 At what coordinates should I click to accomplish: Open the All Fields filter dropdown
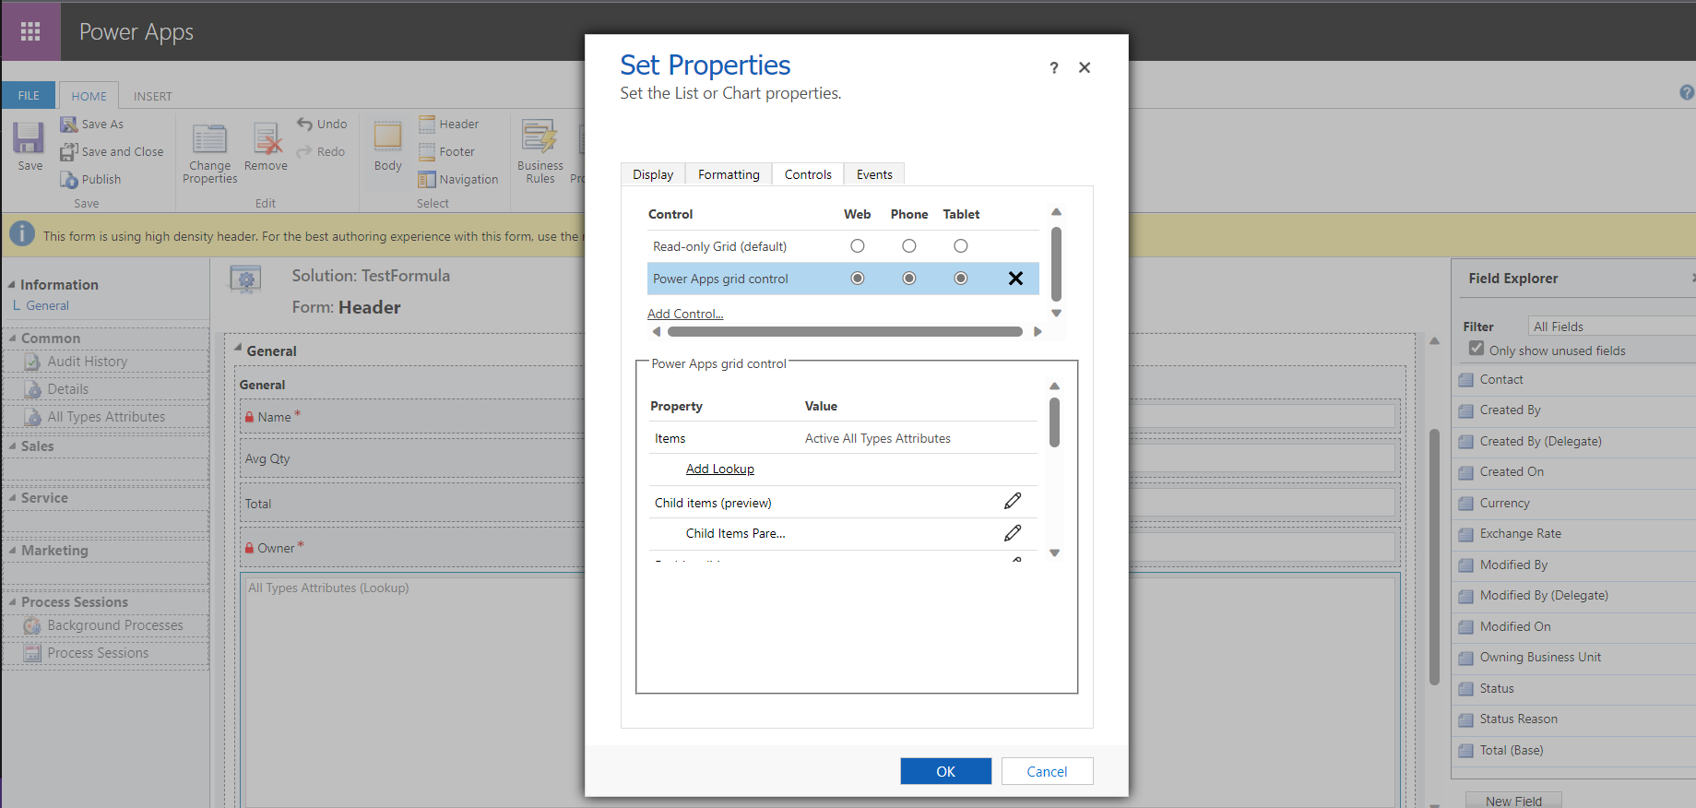pos(1612,327)
